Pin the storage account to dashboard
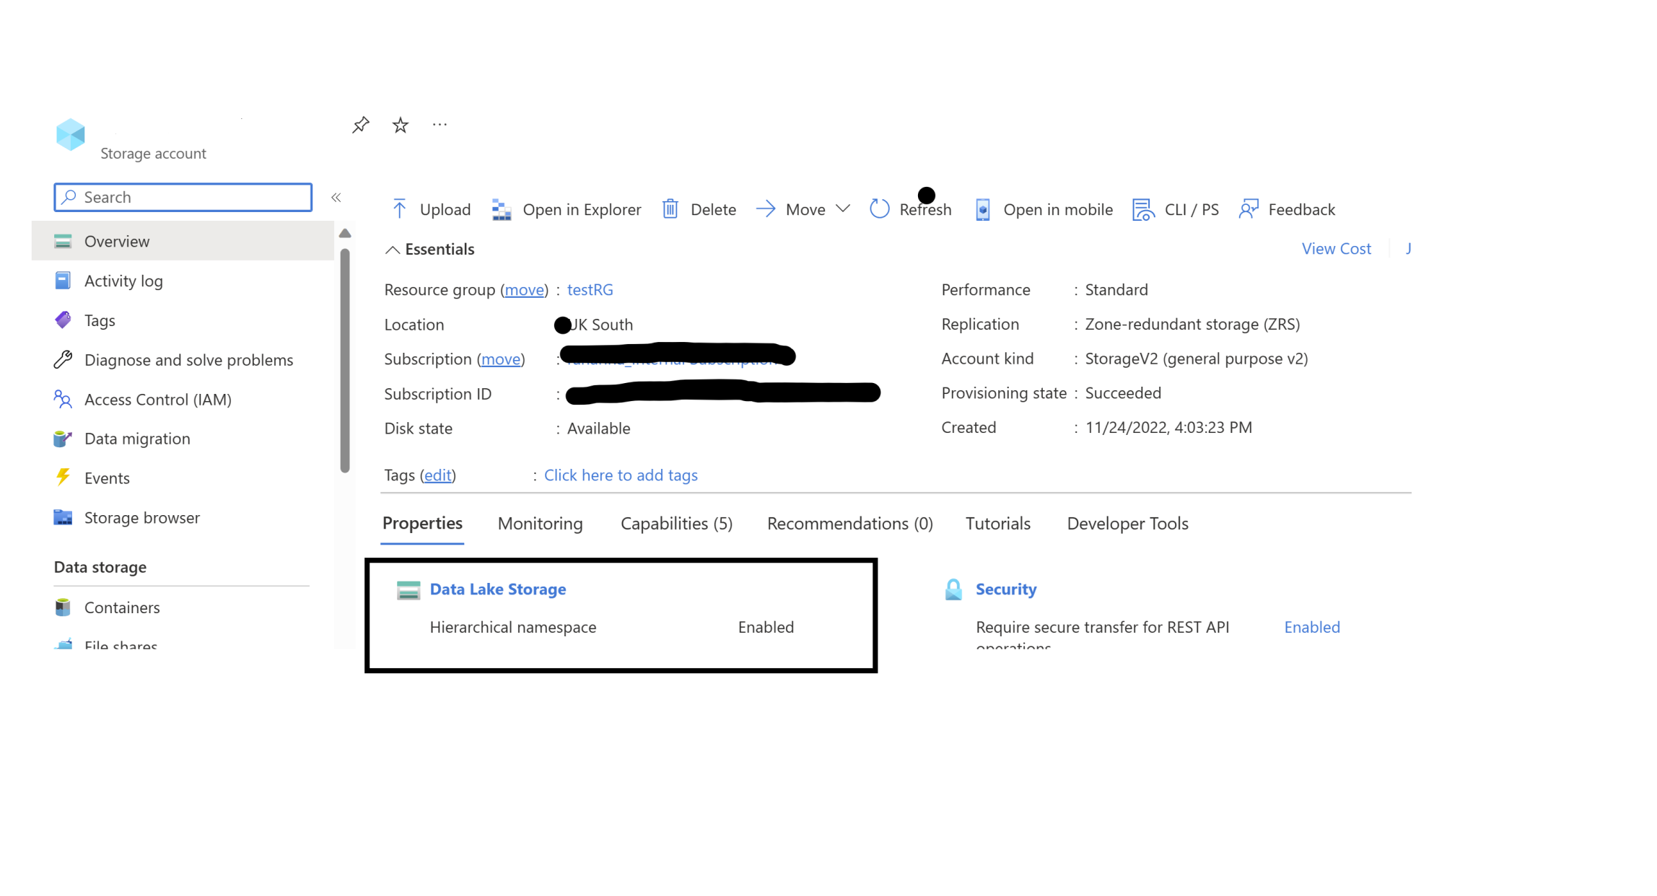 pos(360,125)
